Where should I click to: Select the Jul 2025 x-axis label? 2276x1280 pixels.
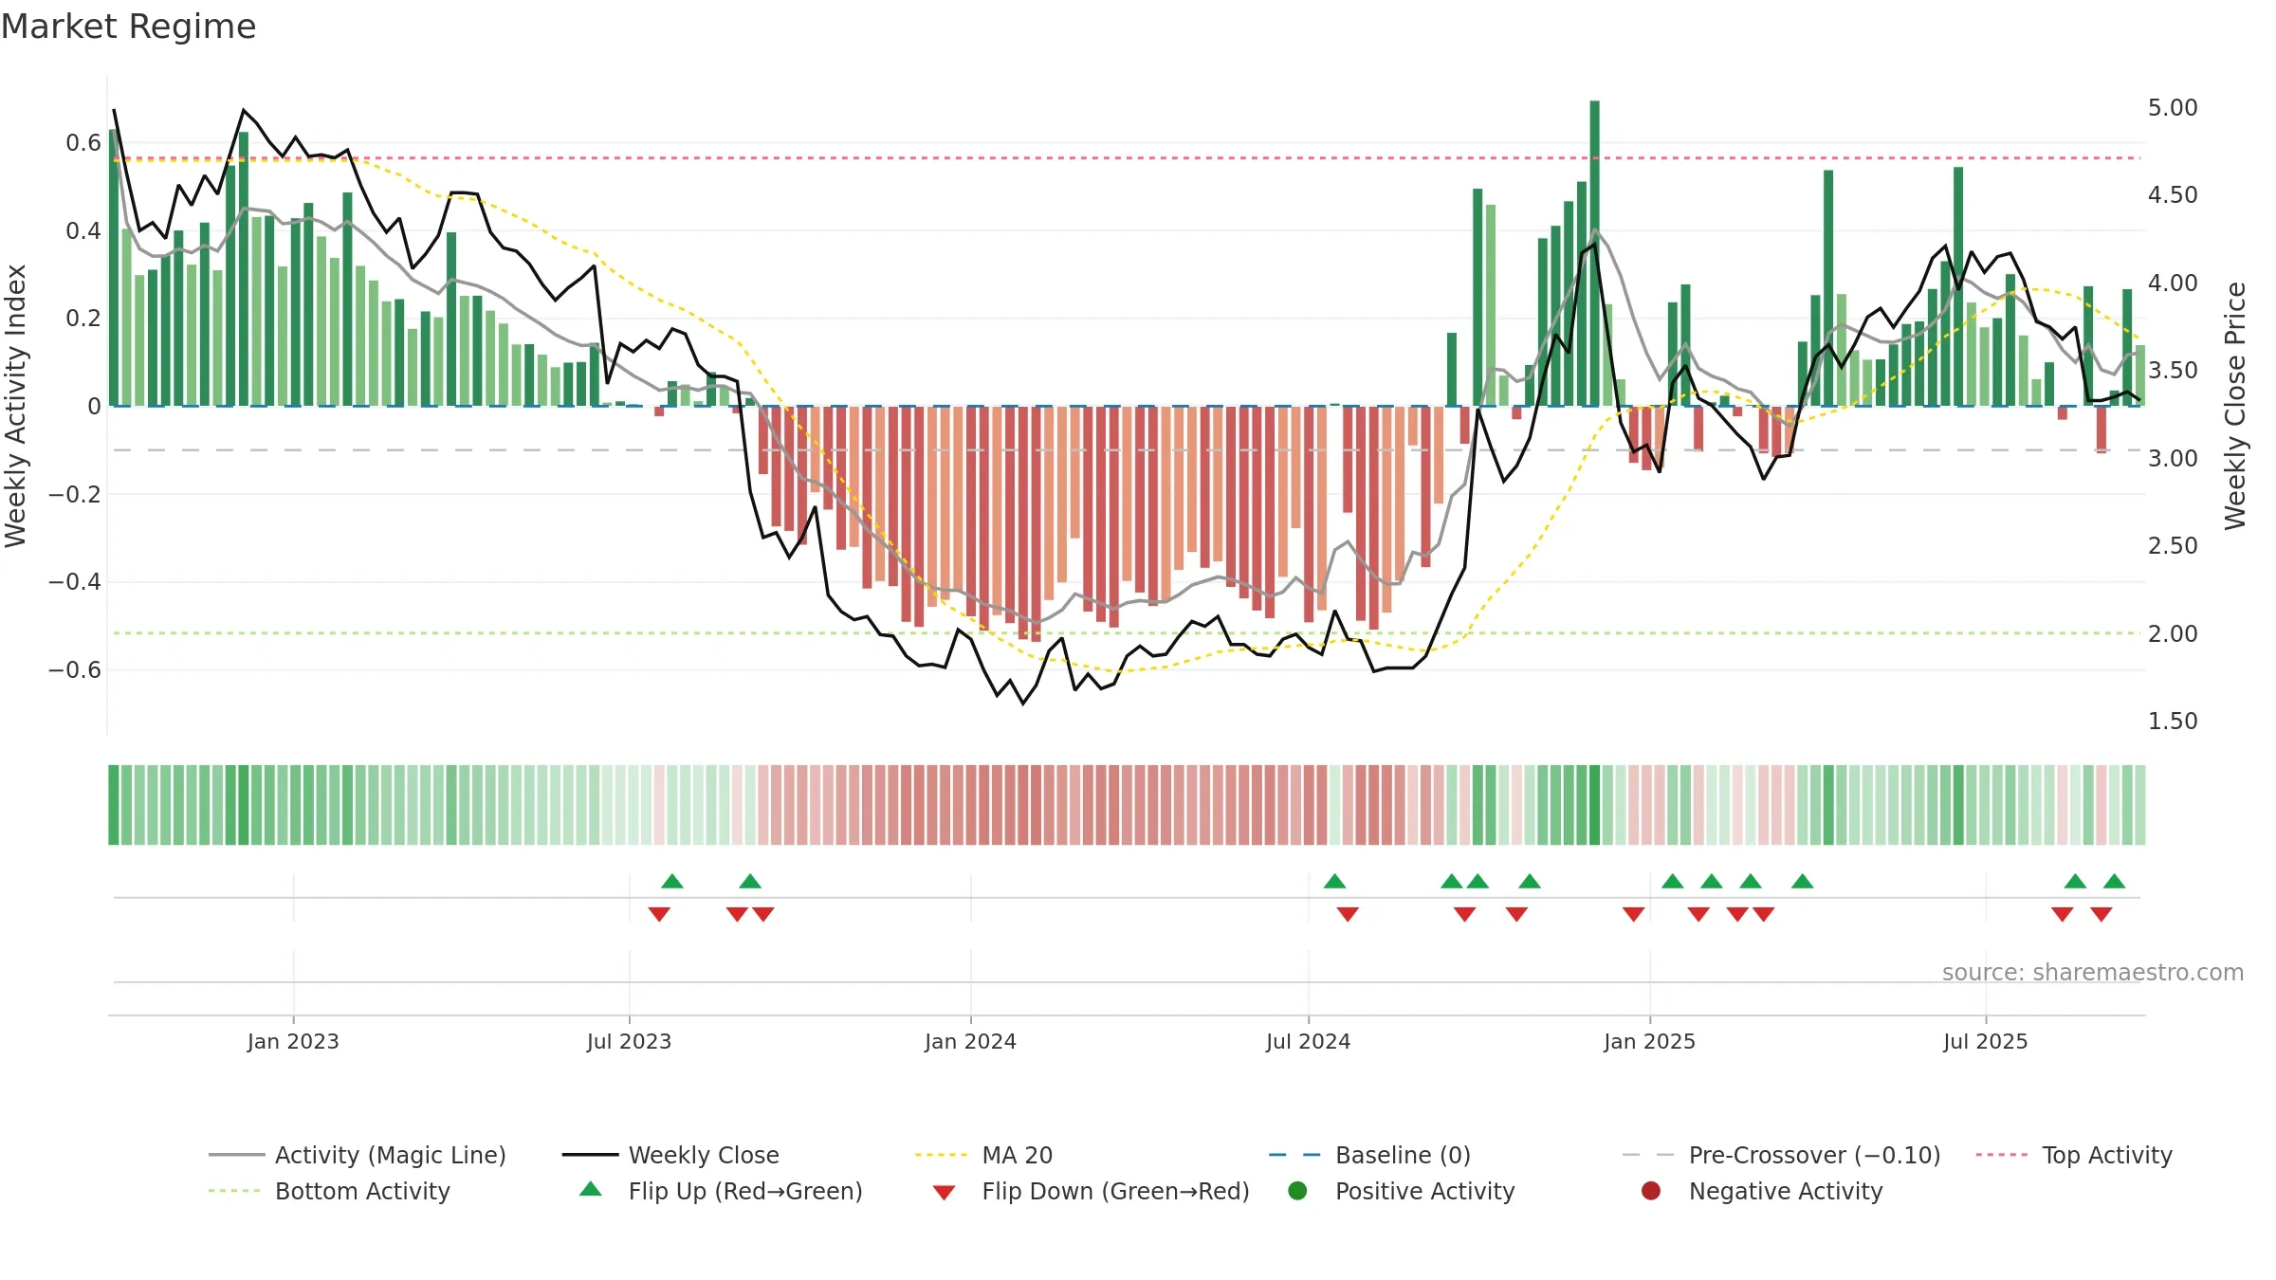(1985, 1041)
